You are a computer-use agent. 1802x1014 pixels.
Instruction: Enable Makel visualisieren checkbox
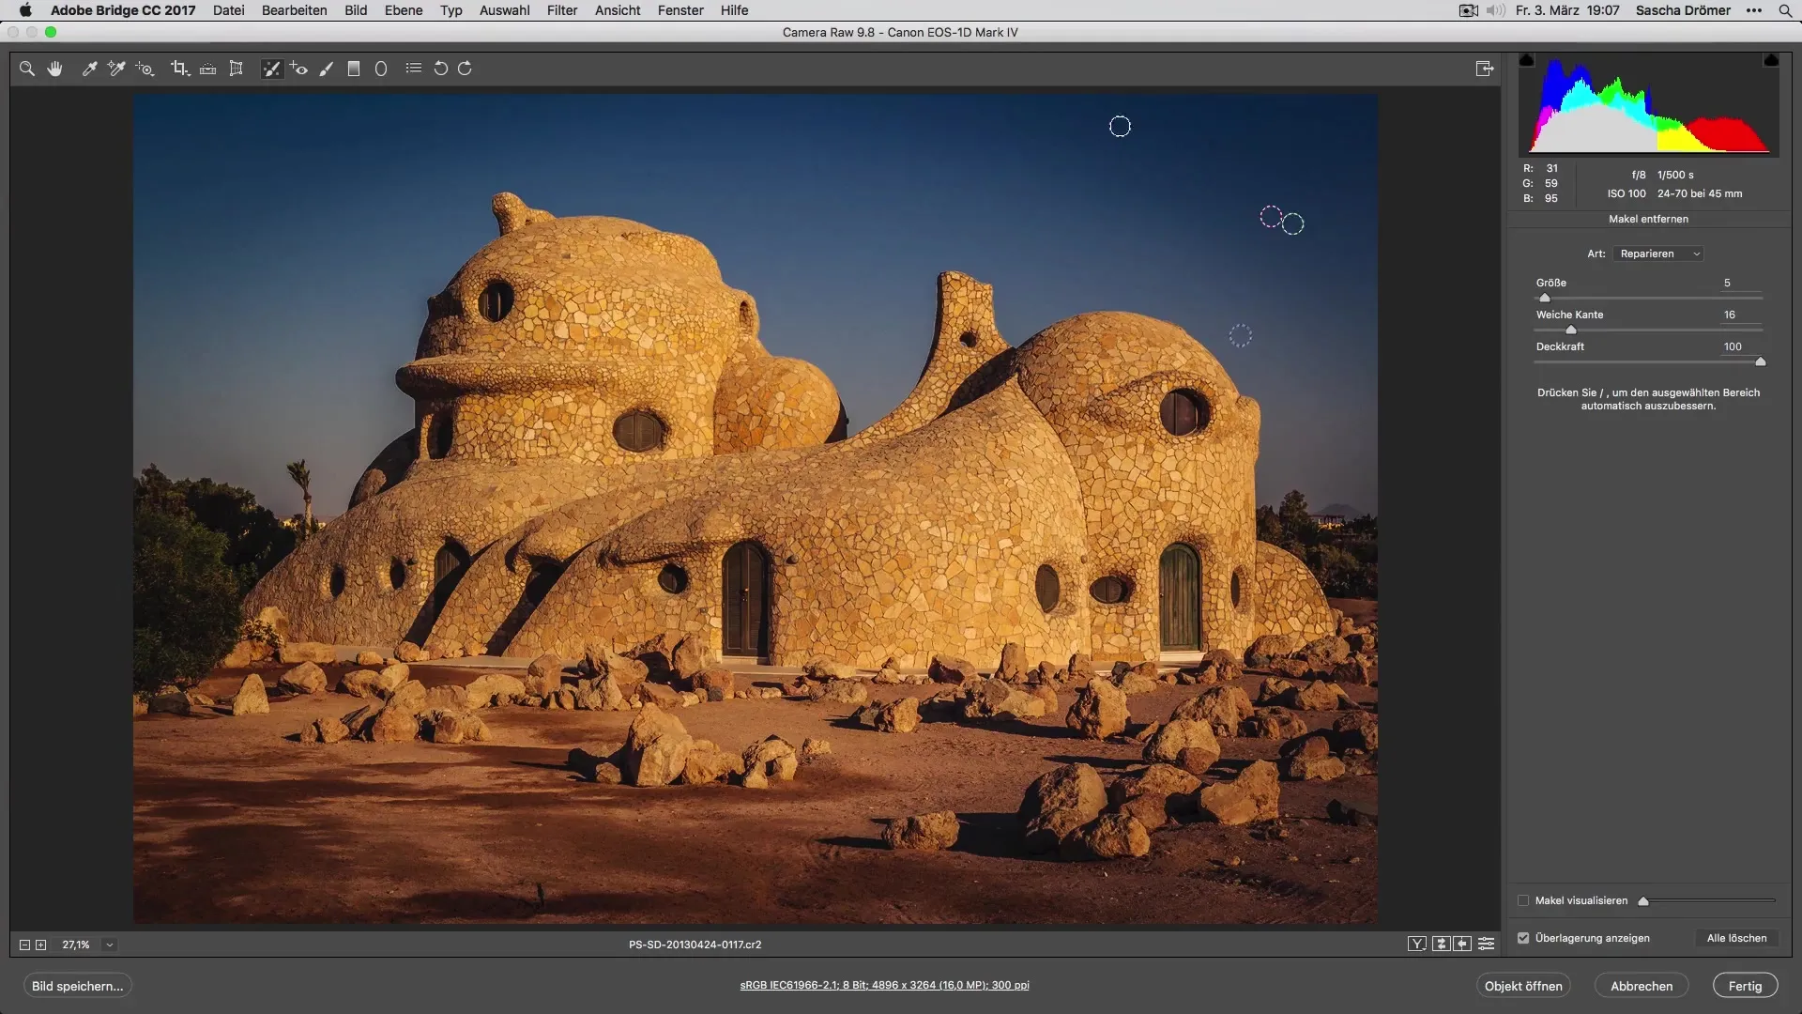click(x=1523, y=900)
